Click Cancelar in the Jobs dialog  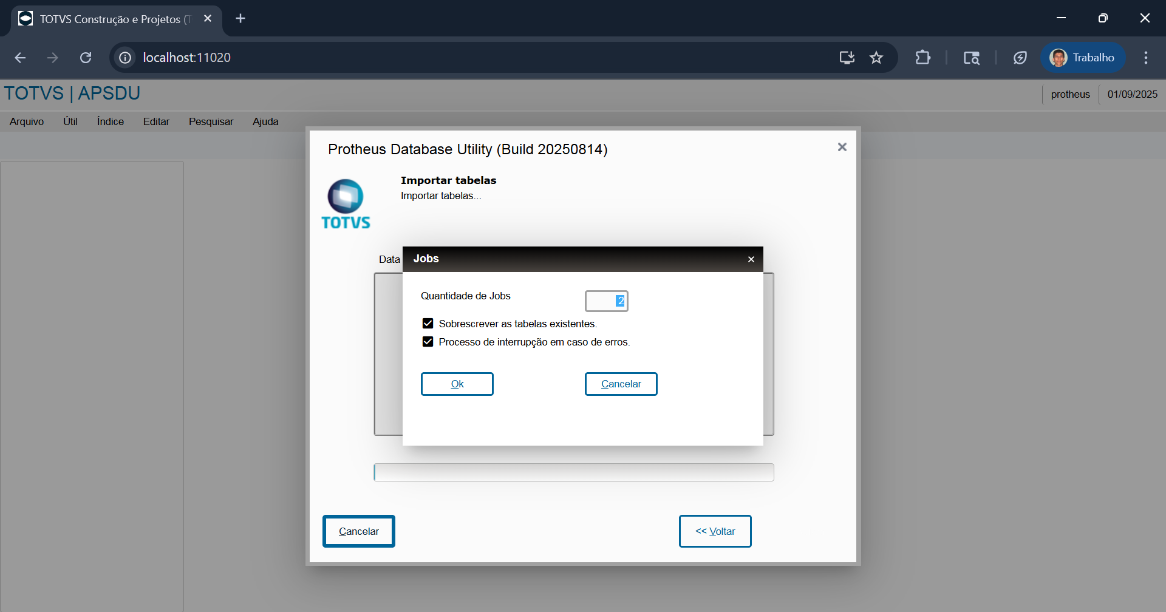click(x=621, y=384)
